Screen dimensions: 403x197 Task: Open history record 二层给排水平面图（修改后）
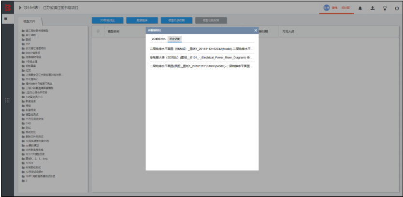coord(202,48)
